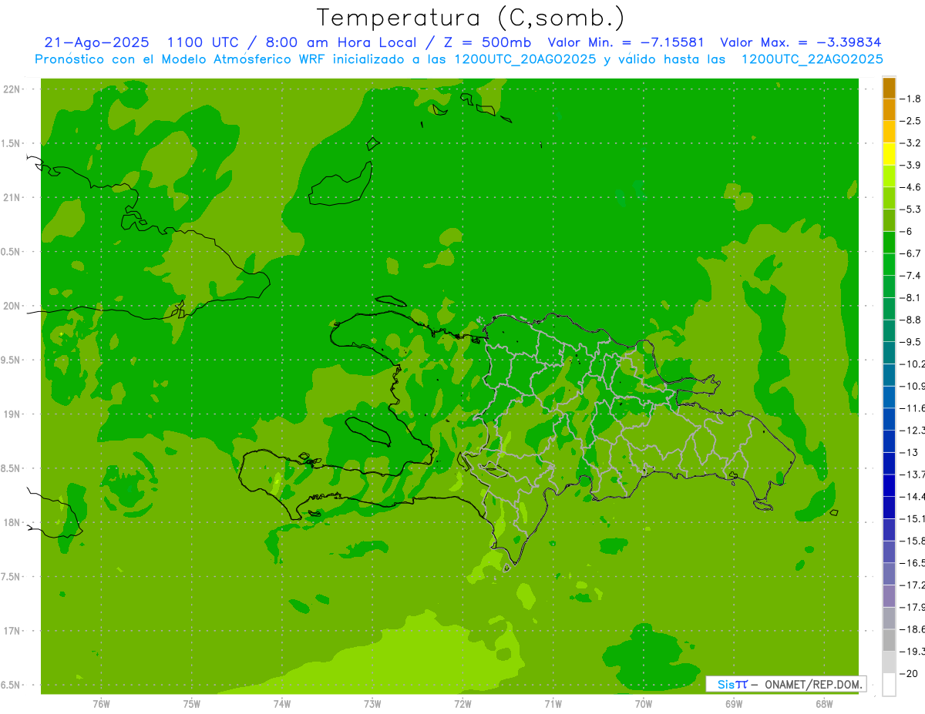Viewport: 925px width, 714px height.
Task: Click the initialization time '1200UTC_20AGO2025'
Action: click(x=525, y=59)
